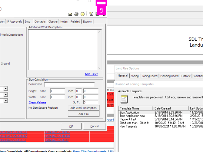Image resolution: width=203 pixels, height=152 pixels.
Task: Go to the Closure tab
Action: tap(53, 21)
